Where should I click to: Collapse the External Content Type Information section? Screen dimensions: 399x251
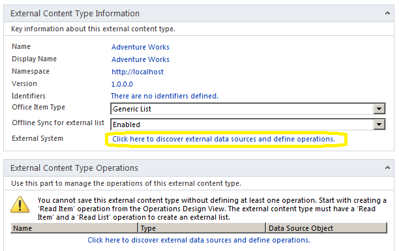387,13
